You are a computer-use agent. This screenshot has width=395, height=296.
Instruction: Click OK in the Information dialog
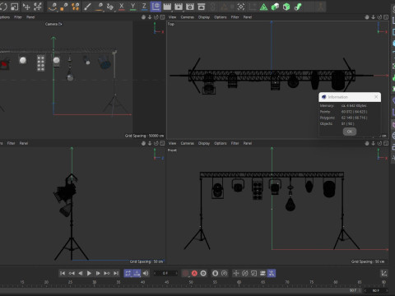[x=350, y=132]
